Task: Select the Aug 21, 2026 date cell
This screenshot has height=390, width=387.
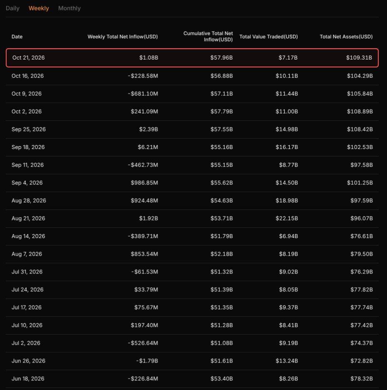Action: [28, 219]
